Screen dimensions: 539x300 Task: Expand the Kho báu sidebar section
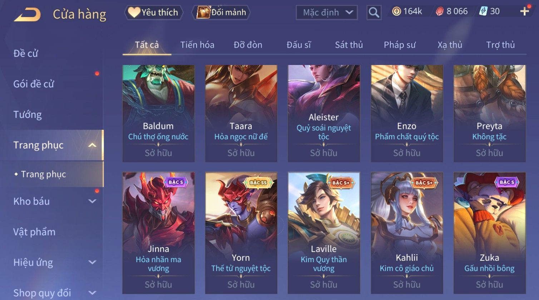tap(92, 201)
